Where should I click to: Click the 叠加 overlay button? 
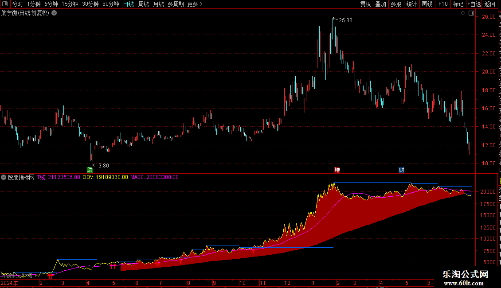pyautogui.click(x=380, y=4)
